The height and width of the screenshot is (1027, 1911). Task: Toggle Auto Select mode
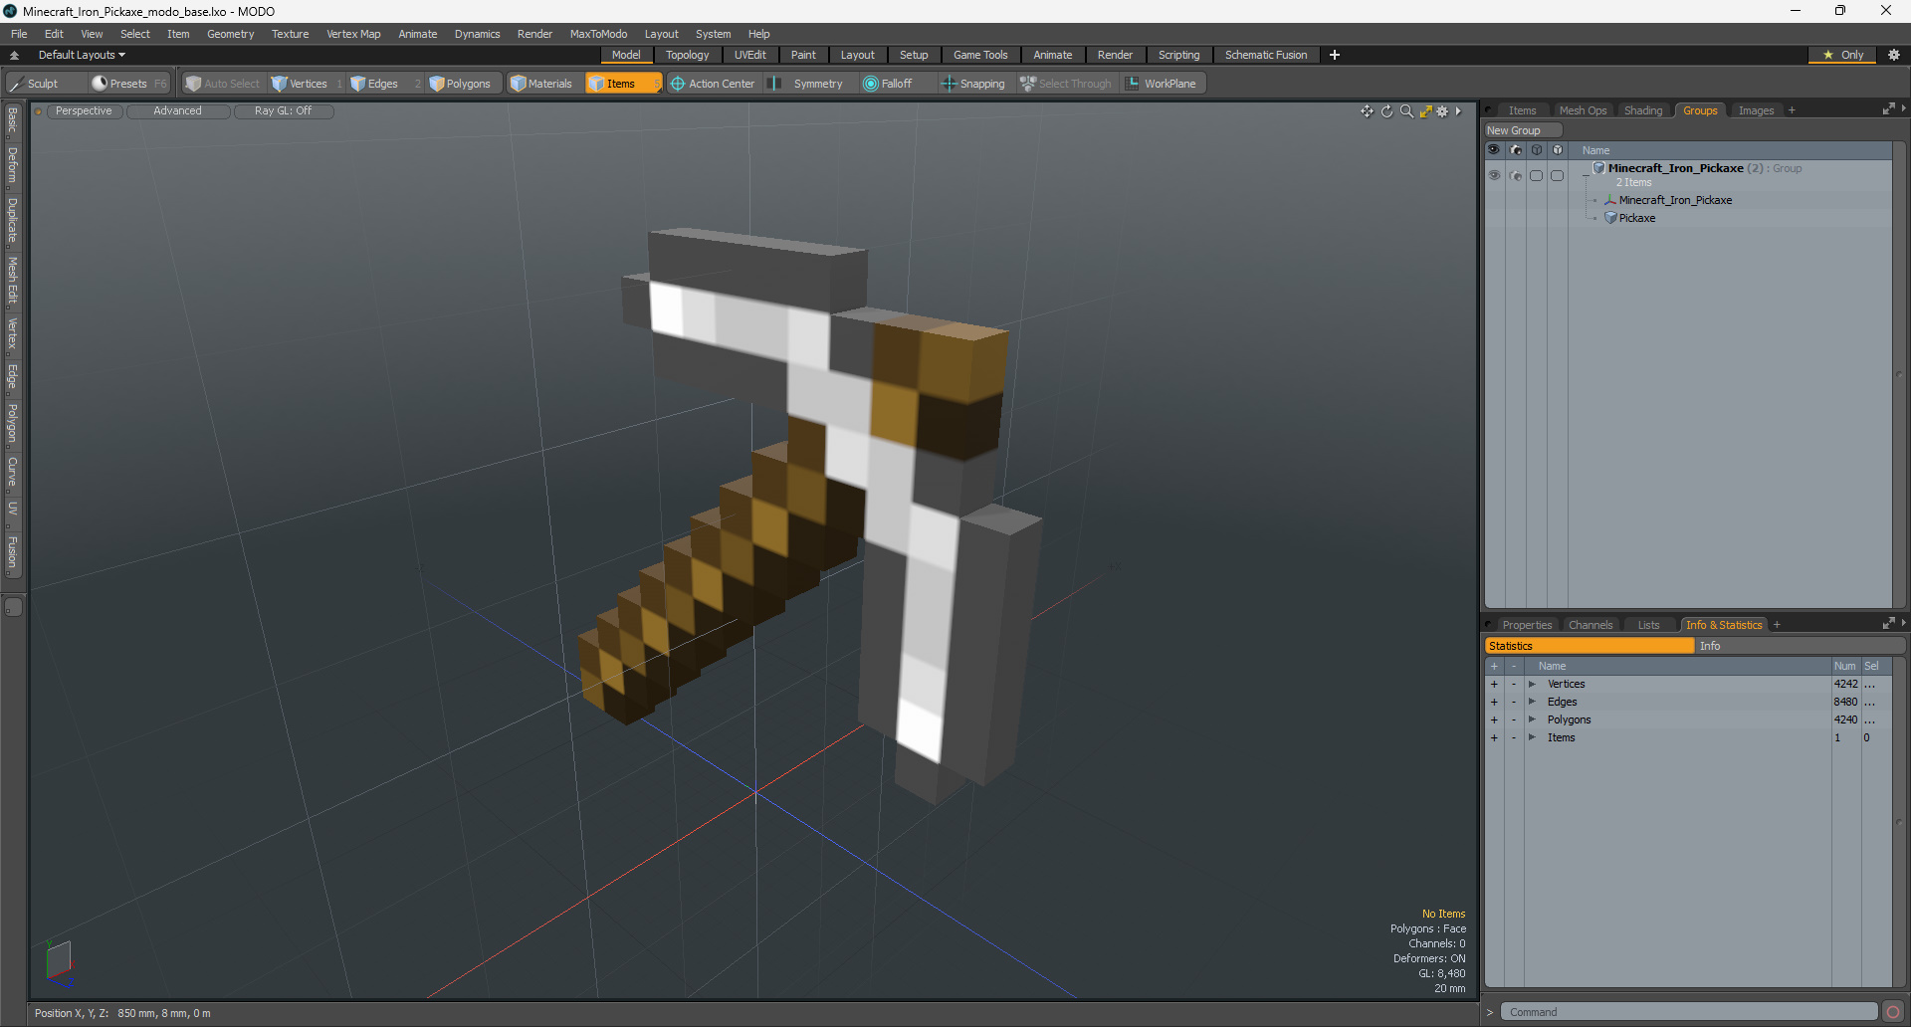coord(223,84)
